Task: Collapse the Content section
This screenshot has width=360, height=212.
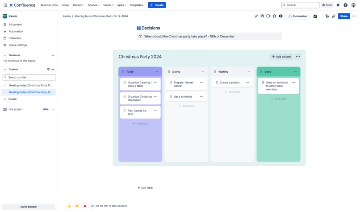Action: tap(5, 69)
